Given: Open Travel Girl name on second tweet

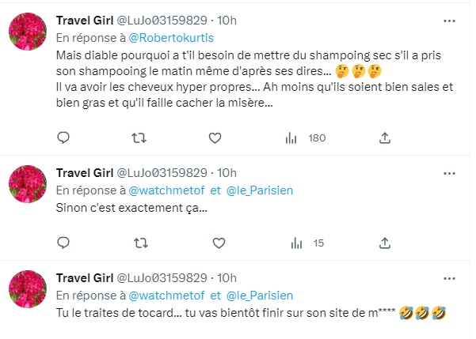Looking at the screenshot, I should (85, 172).
